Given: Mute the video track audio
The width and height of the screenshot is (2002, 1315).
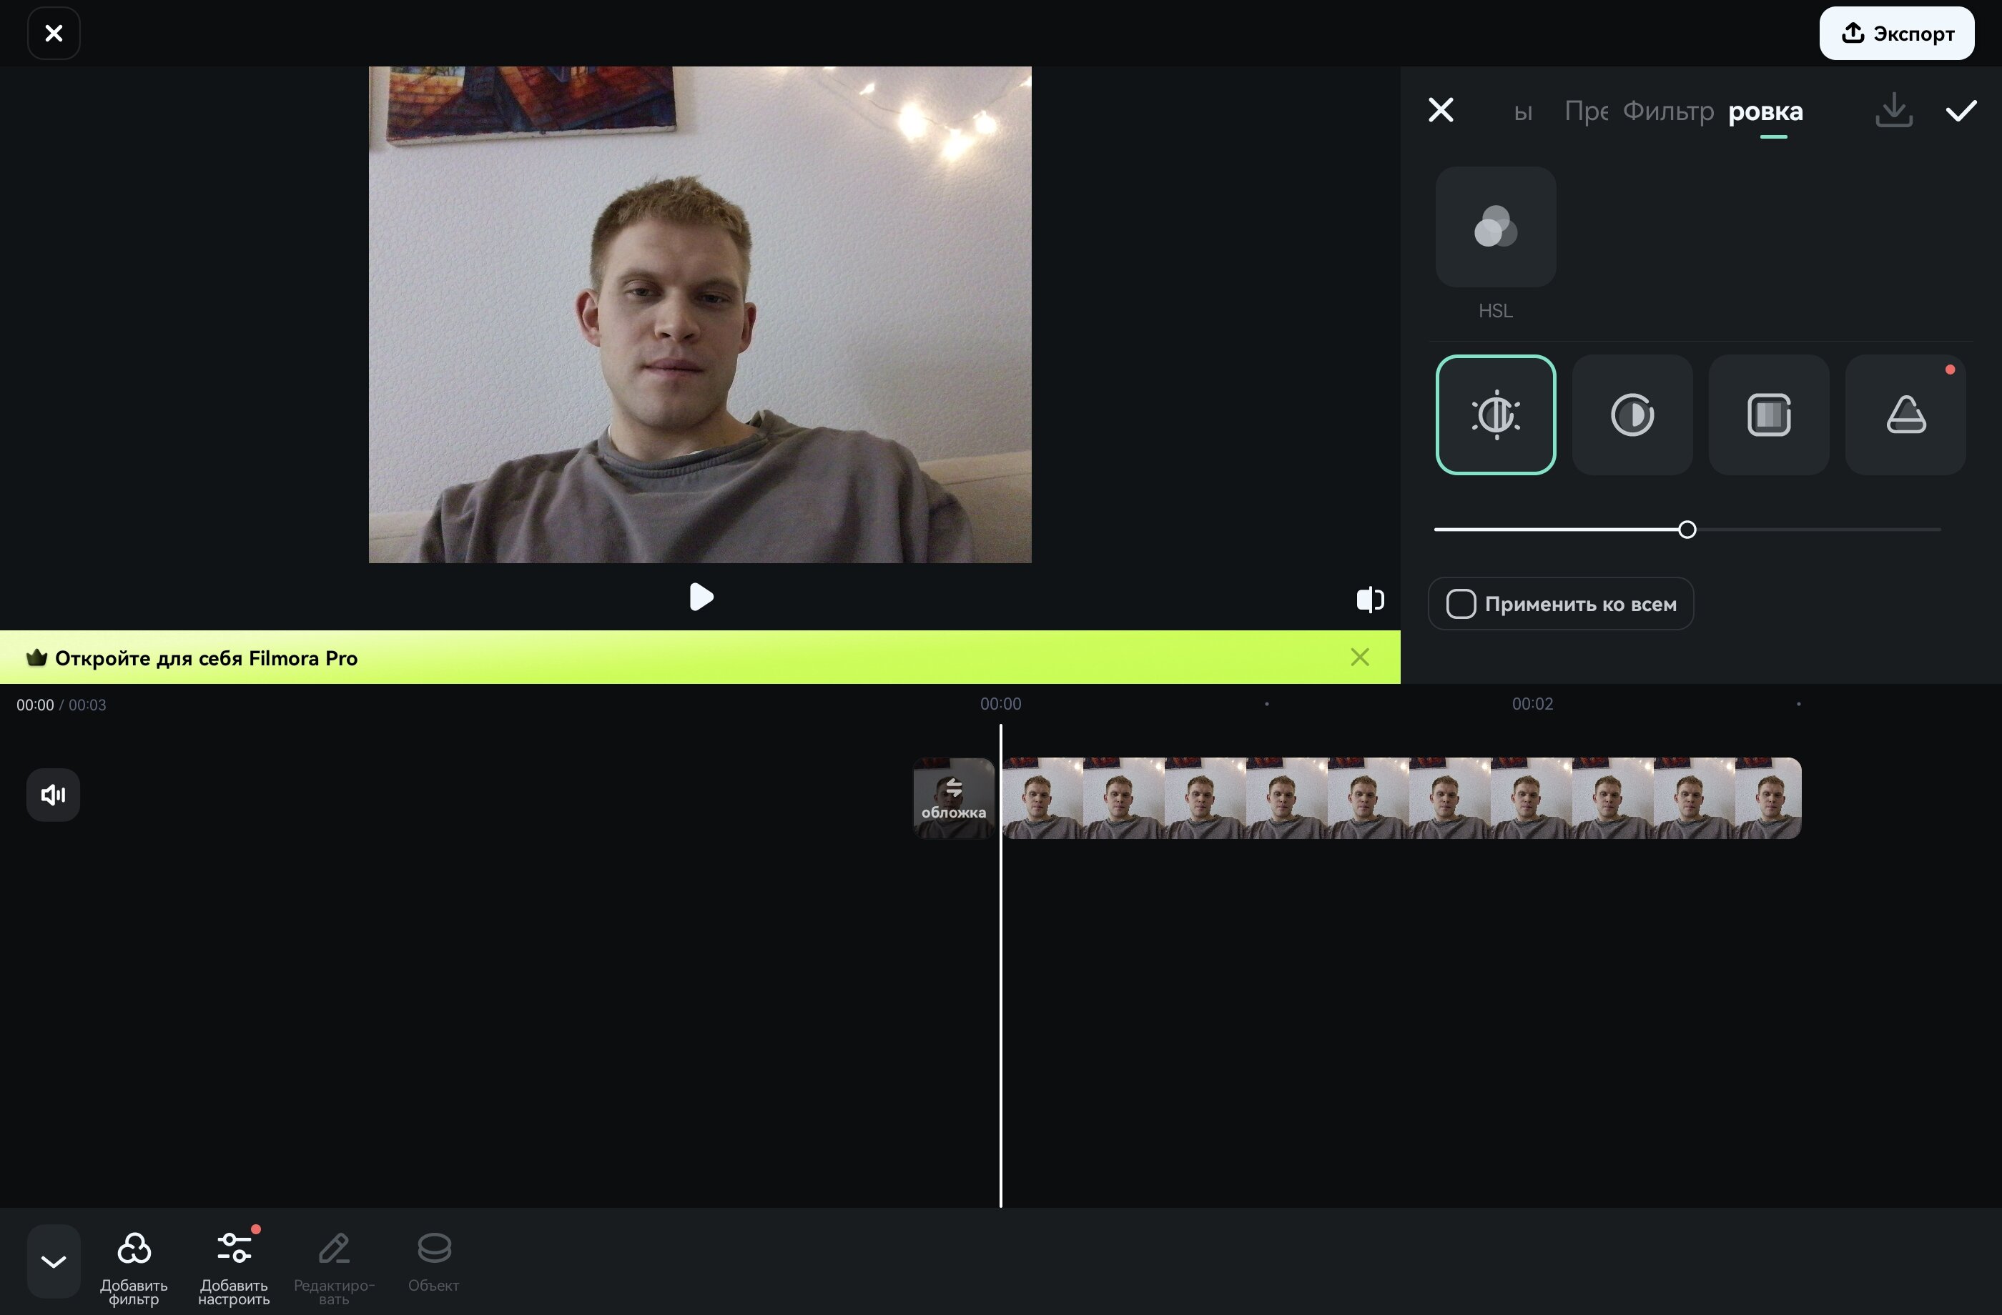Looking at the screenshot, I should (x=53, y=795).
